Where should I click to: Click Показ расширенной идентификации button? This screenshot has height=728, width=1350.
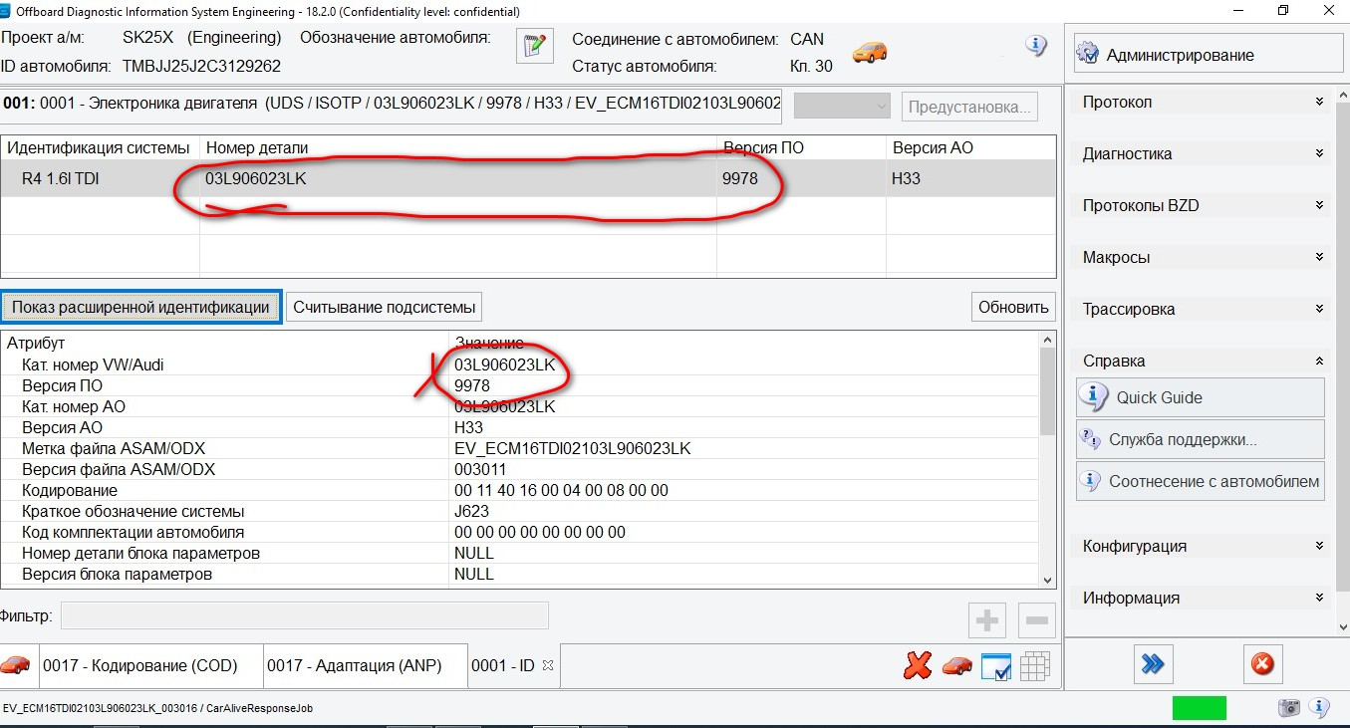tap(140, 307)
